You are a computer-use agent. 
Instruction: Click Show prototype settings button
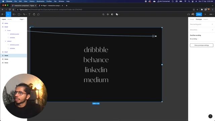click(202, 45)
